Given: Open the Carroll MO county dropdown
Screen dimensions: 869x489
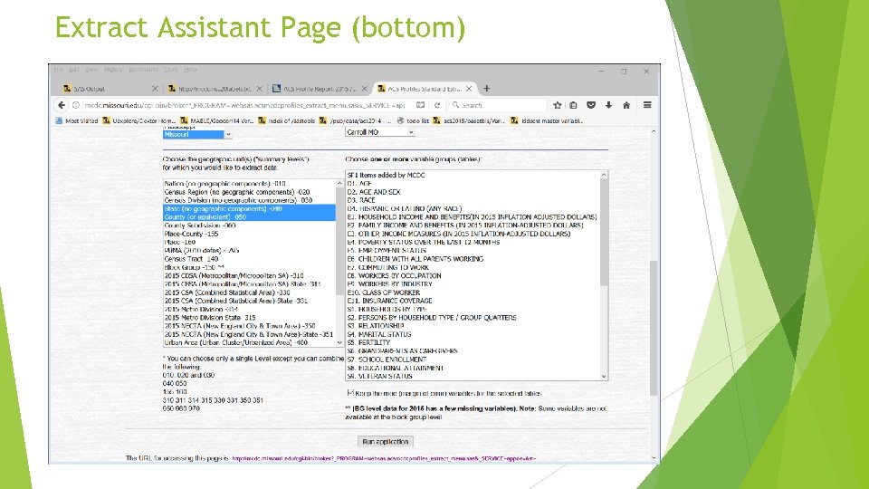Looking at the screenshot, I should pos(379,132).
